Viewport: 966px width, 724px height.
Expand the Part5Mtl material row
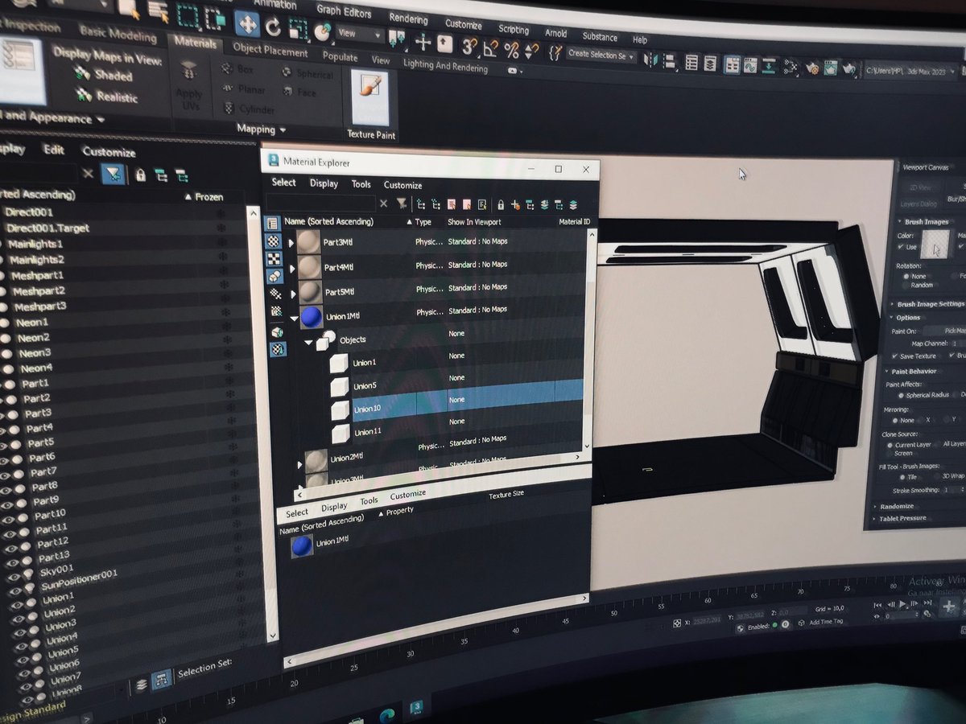[x=291, y=292]
